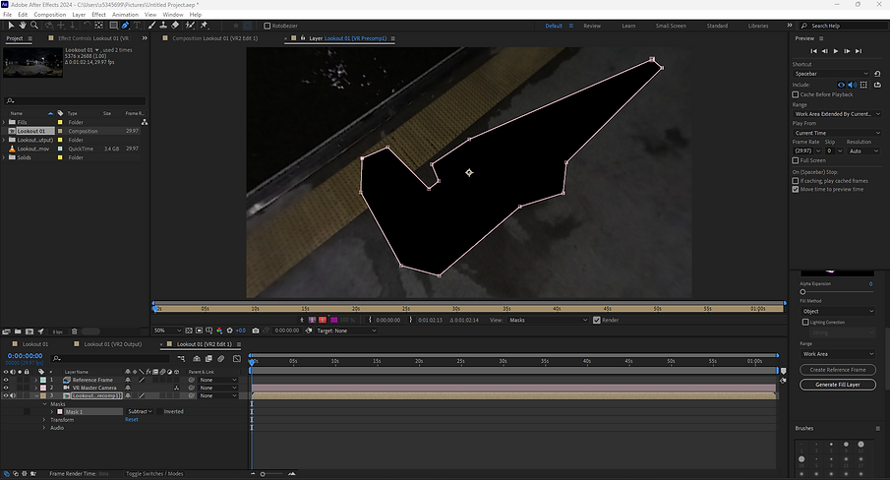The width and height of the screenshot is (890, 480).
Task: Enable Full Screen checkbox in Preview
Action: [x=796, y=160]
